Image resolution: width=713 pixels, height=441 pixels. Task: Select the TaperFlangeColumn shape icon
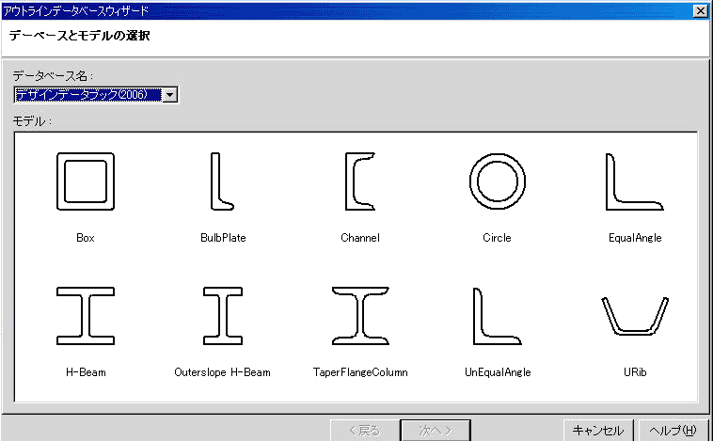tap(359, 317)
